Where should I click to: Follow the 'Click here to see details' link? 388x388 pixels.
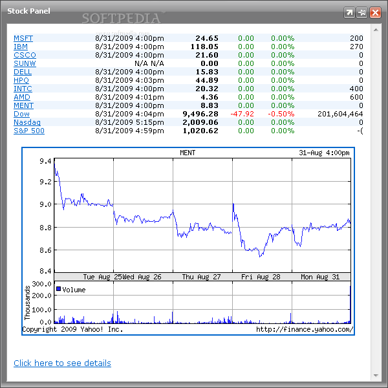pos(62,363)
